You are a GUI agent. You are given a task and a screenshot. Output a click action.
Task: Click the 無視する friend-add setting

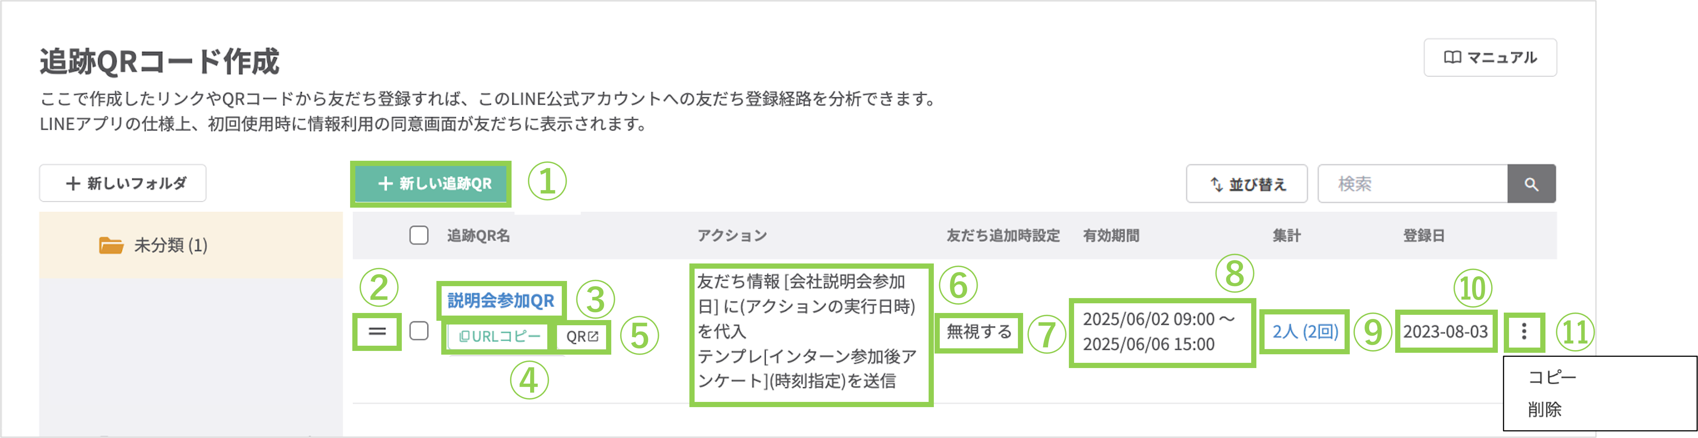point(979,332)
